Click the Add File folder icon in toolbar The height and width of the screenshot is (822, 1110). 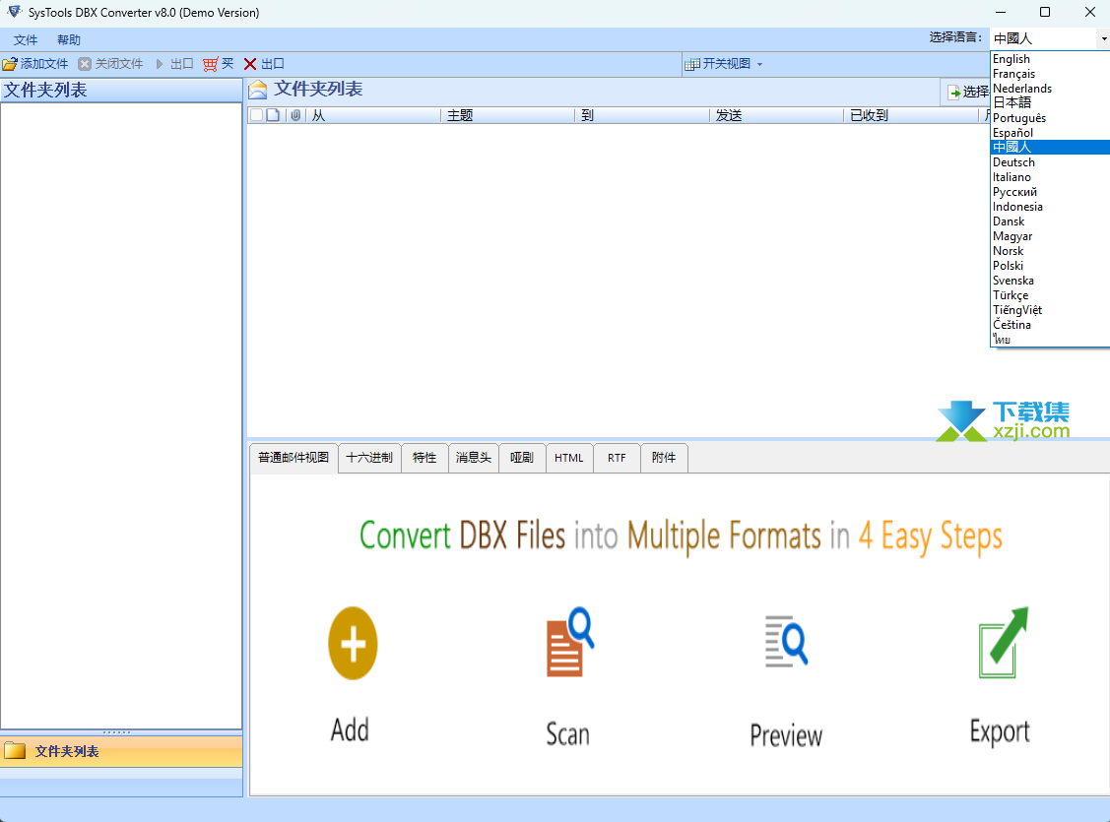pos(10,64)
